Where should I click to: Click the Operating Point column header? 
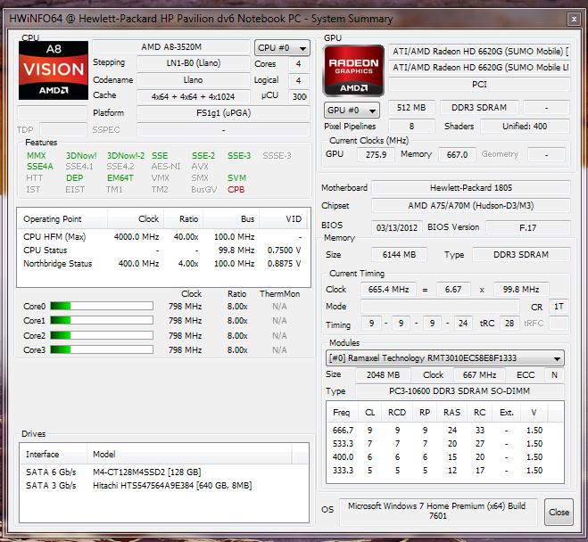(62, 219)
